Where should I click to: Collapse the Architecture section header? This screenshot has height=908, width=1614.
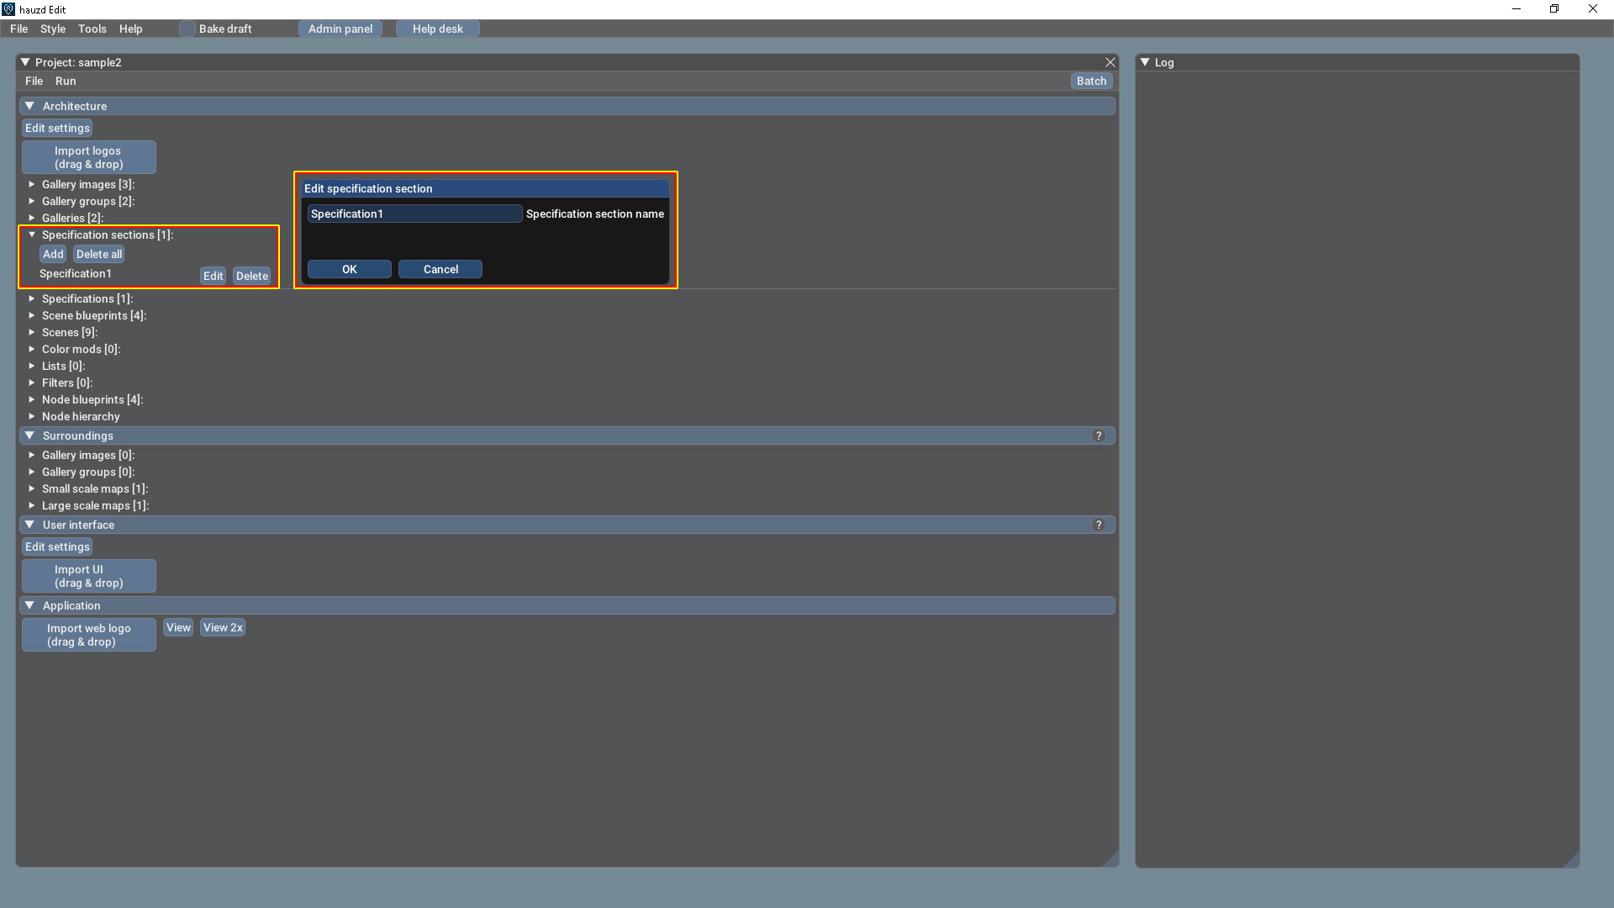pos(30,106)
